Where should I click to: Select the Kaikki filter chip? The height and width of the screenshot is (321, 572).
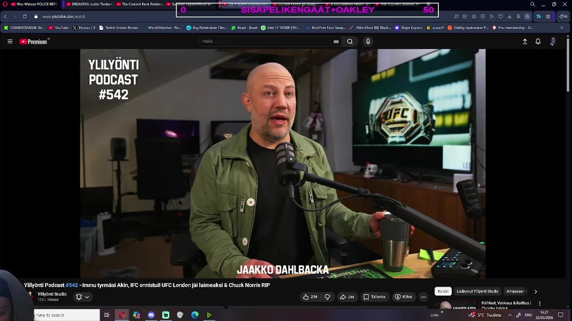click(443, 292)
